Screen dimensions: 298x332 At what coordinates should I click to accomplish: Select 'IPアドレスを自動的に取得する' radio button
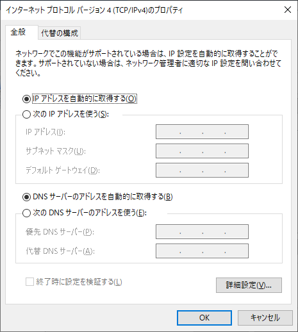click(x=26, y=99)
